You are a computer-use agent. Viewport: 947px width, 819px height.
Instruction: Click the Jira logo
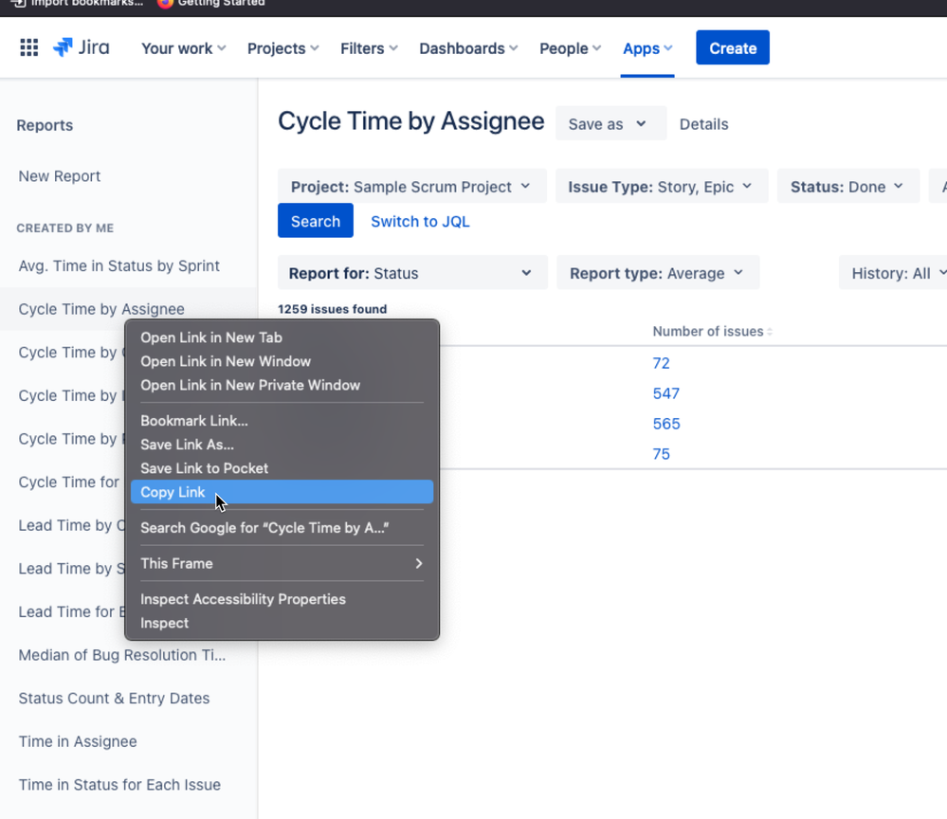[x=82, y=47]
